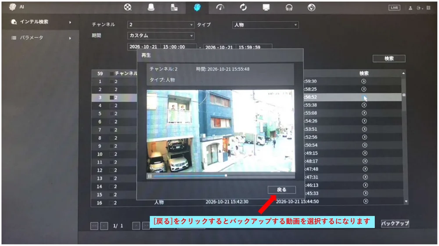This screenshot has height=246, width=439.
Task: Click the AI logo at top left
Action: (x=13, y=7)
